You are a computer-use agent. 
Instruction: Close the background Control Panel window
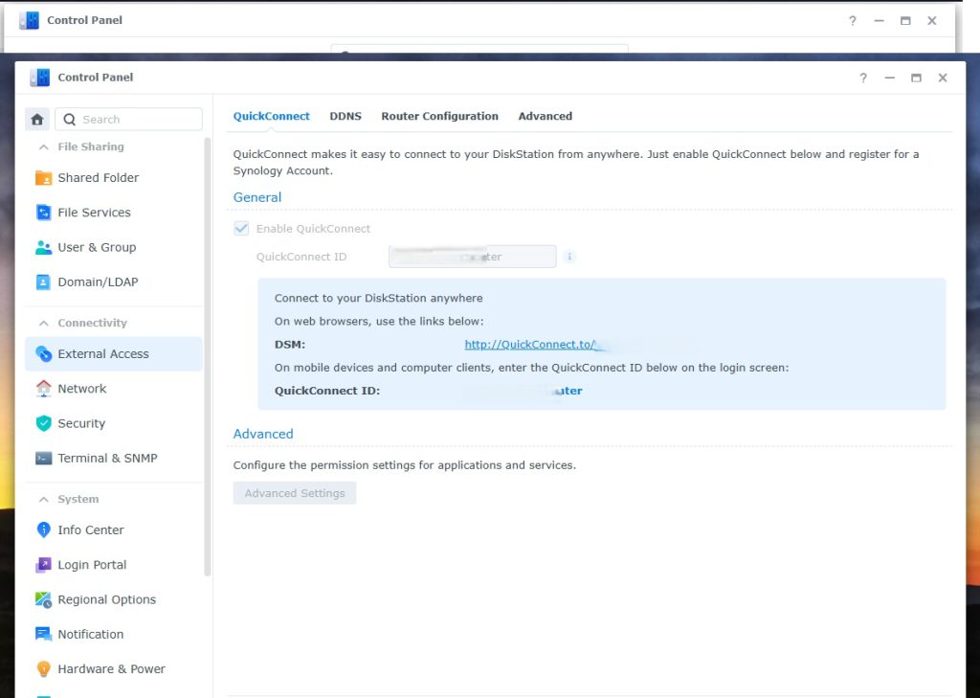932,21
